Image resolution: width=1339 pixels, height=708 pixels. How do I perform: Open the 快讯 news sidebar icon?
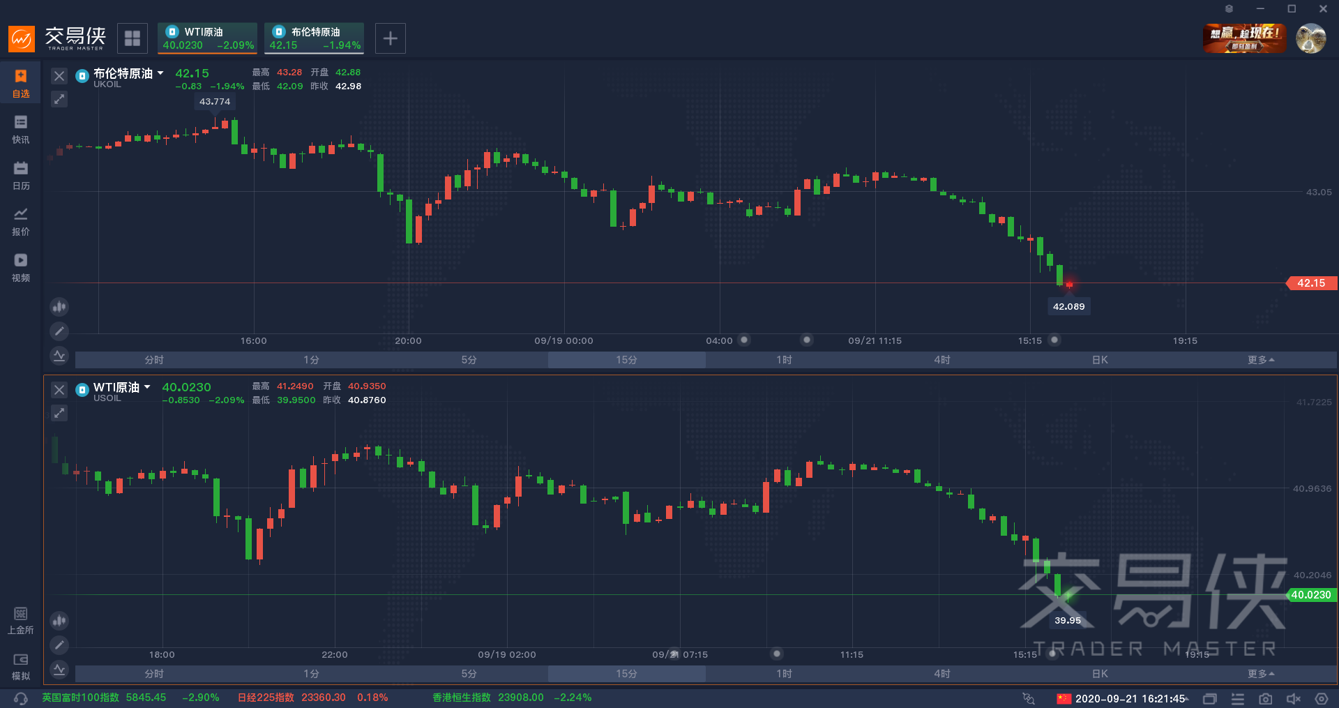[21, 129]
